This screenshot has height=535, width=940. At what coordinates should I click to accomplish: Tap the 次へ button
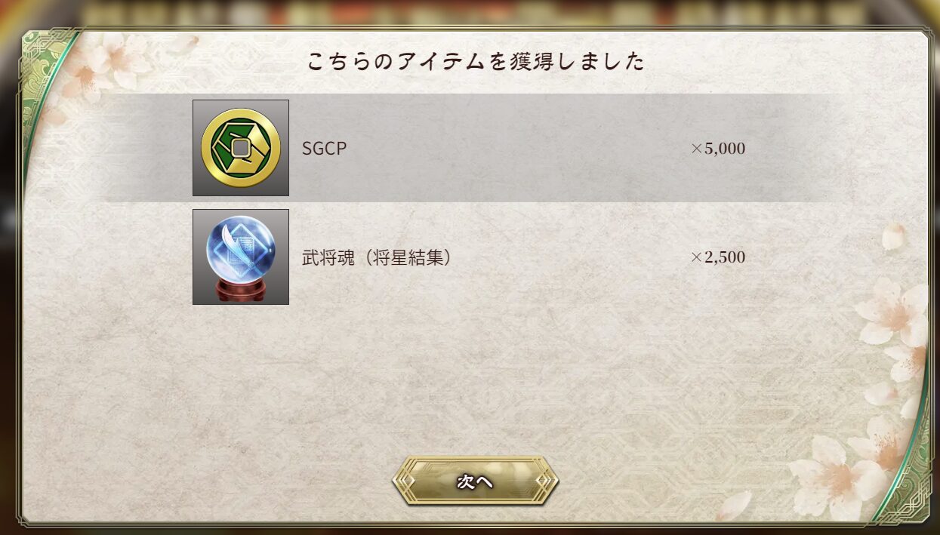pos(476,481)
